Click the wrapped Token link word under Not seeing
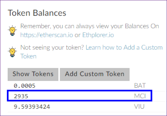The image size is (167, 116). [28, 56]
